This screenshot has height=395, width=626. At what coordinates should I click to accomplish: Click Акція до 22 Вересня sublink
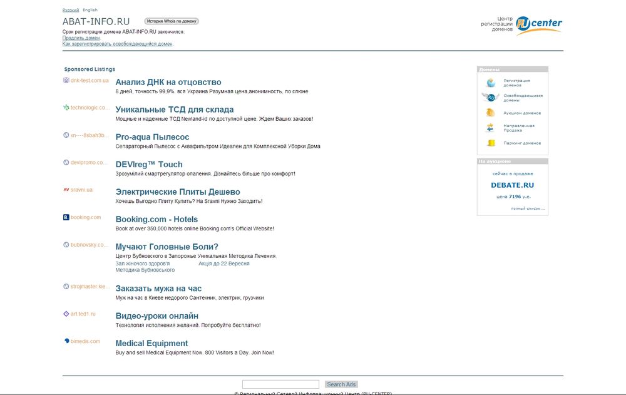224,264
